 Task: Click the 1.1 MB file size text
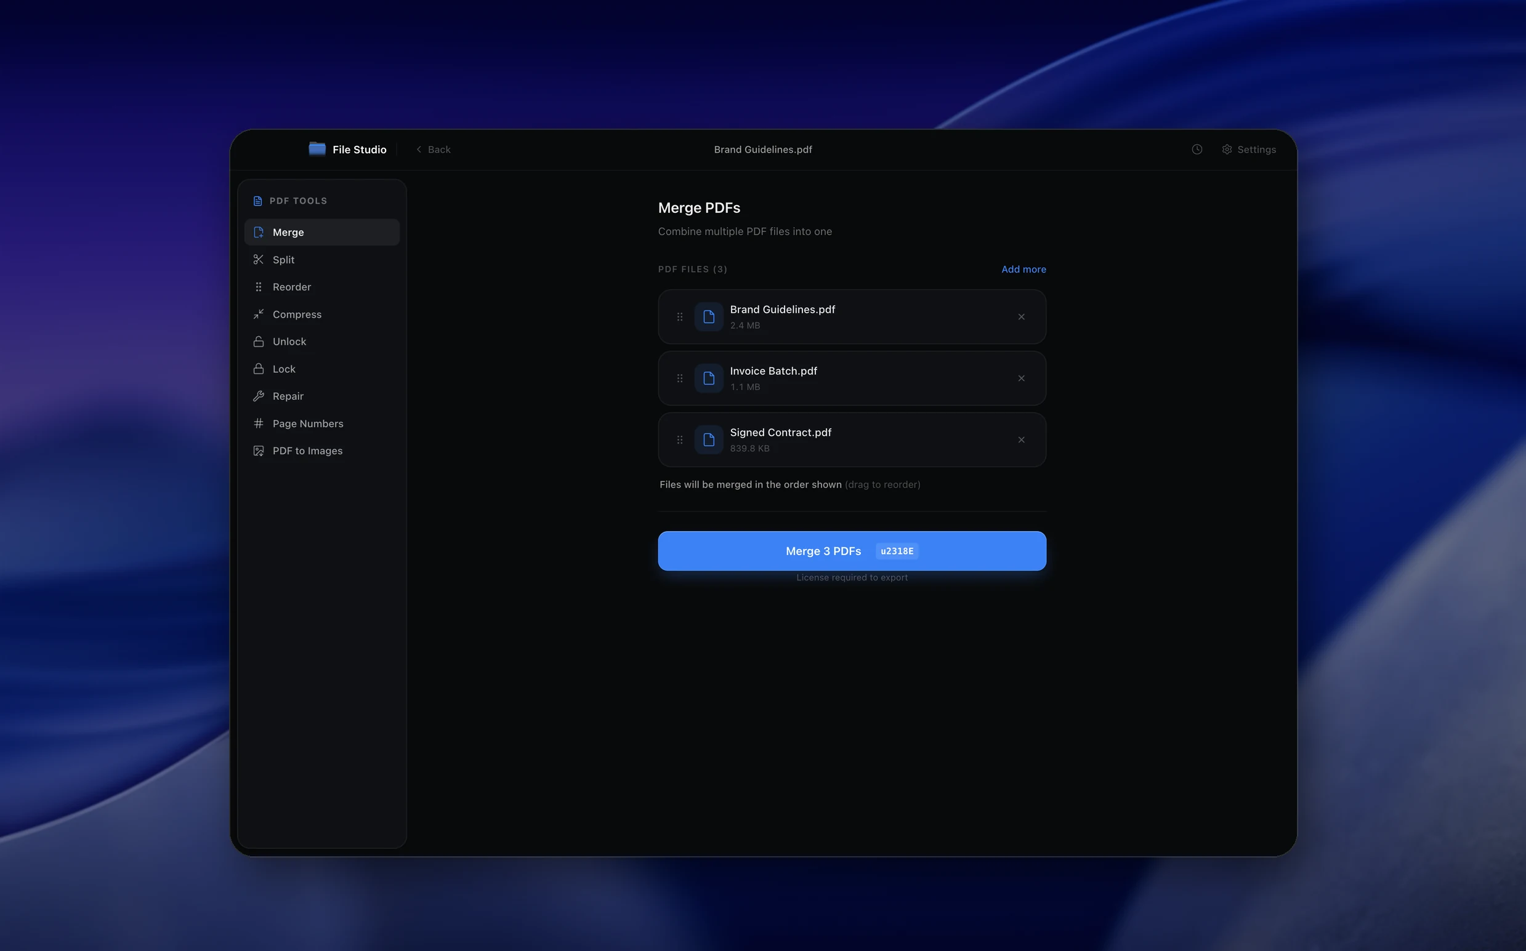coord(745,387)
